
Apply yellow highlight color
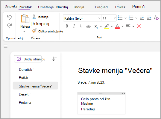pyautogui.click(x=107, y=26)
